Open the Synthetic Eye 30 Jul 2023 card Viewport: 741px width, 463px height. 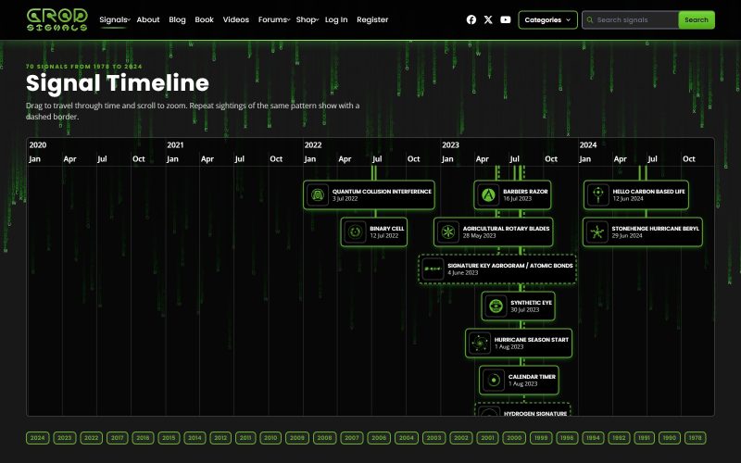tap(519, 307)
